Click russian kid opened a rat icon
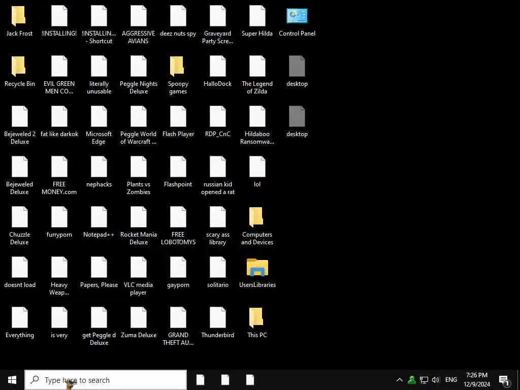Viewport: 520px width, 390px height. tap(217, 167)
